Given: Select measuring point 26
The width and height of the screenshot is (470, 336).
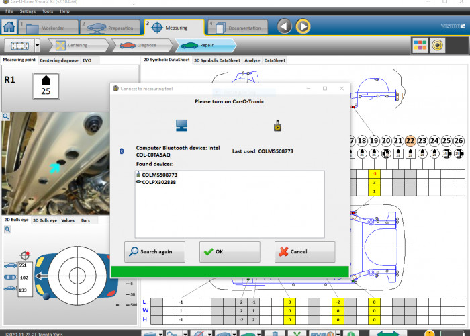Looking at the screenshot, I should point(459,140).
